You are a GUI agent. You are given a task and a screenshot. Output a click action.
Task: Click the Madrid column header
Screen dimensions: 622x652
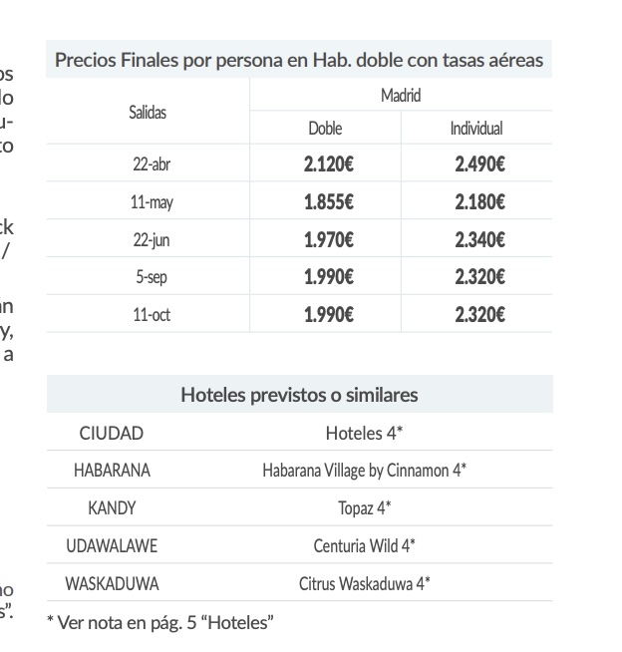click(x=401, y=96)
